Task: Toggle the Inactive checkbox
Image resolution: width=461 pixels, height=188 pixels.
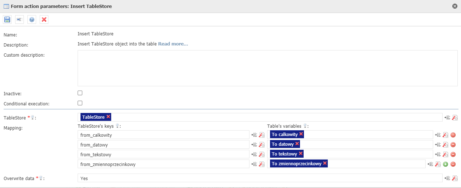Action: [80, 93]
